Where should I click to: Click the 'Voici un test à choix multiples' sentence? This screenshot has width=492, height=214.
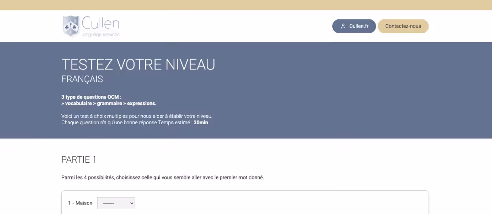[137, 116]
